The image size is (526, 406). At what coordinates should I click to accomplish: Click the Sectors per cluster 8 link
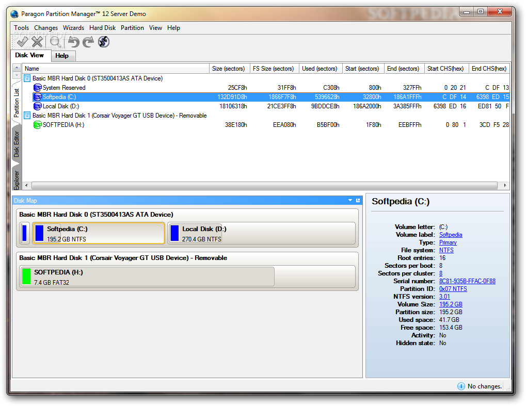441,273
